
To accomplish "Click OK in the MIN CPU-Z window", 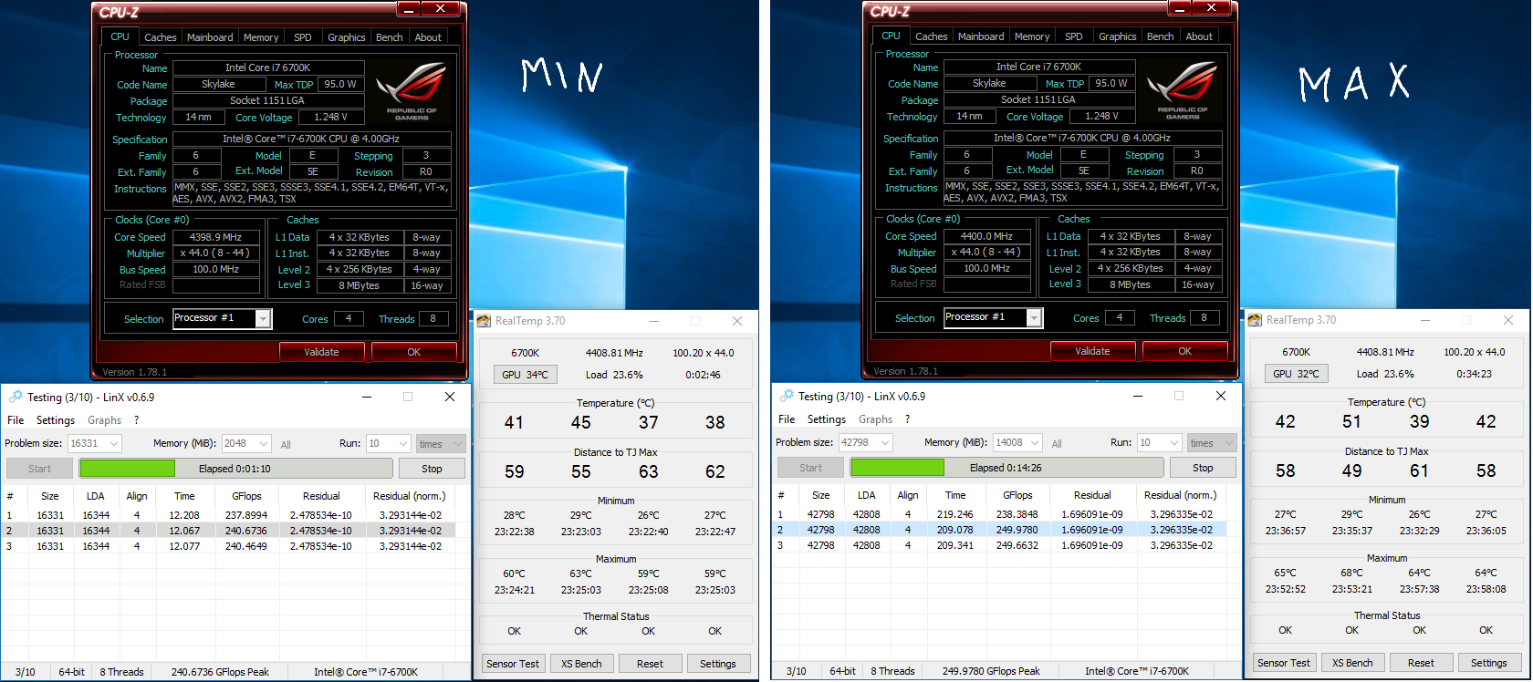I will pyautogui.click(x=414, y=352).
